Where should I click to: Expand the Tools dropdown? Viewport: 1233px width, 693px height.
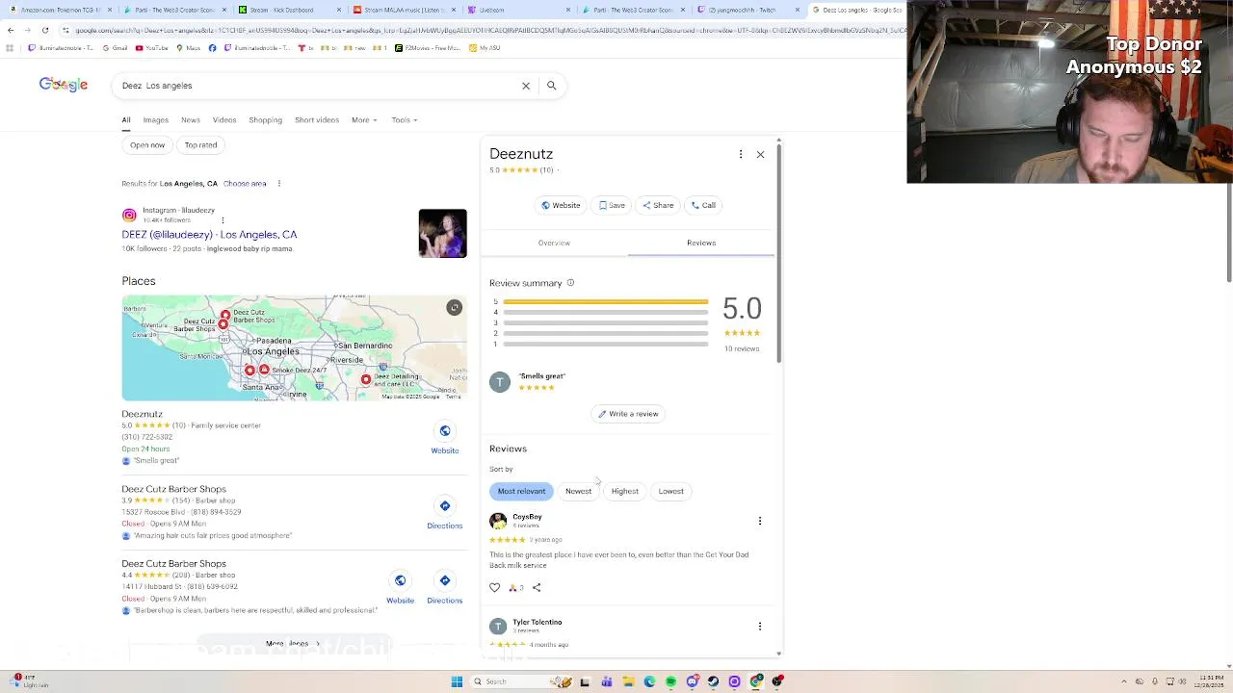tap(404, 120)
